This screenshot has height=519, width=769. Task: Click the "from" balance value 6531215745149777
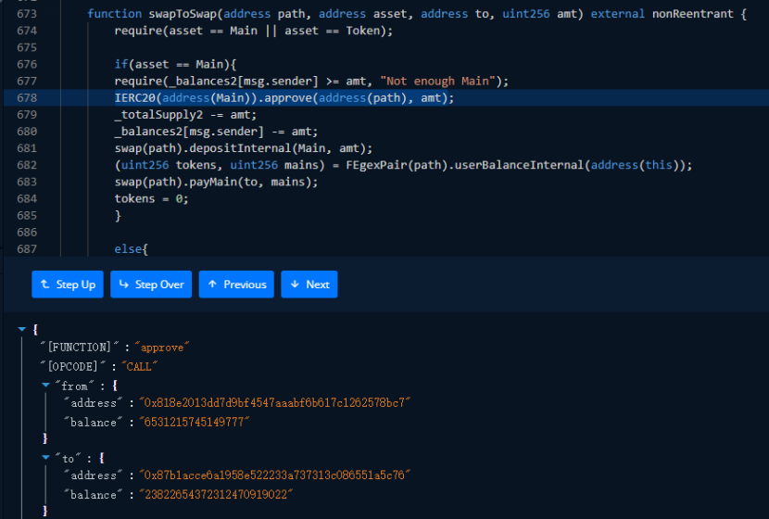pyautogui.click(x=194, y=422)
